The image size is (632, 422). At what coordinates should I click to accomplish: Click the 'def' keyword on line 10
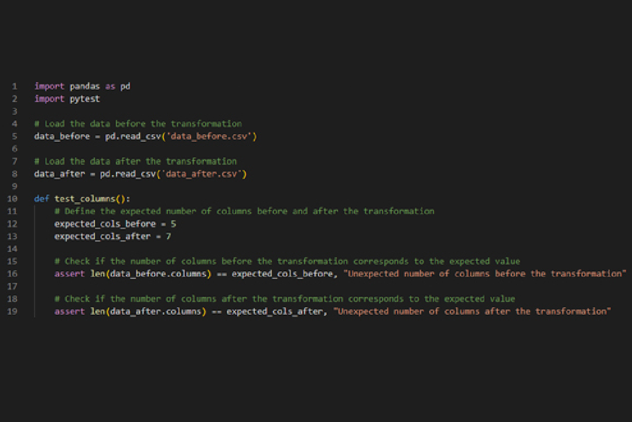[x=42, y=199]
